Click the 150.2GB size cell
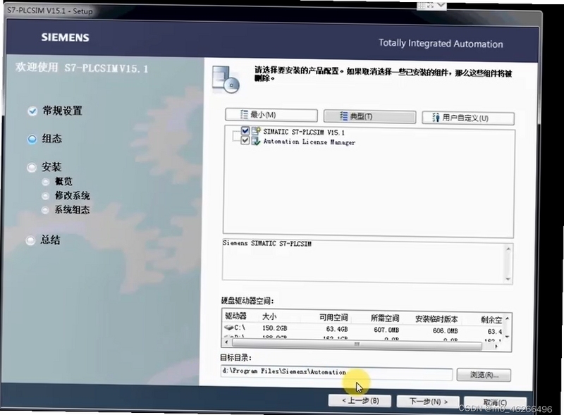 [275, 328]
